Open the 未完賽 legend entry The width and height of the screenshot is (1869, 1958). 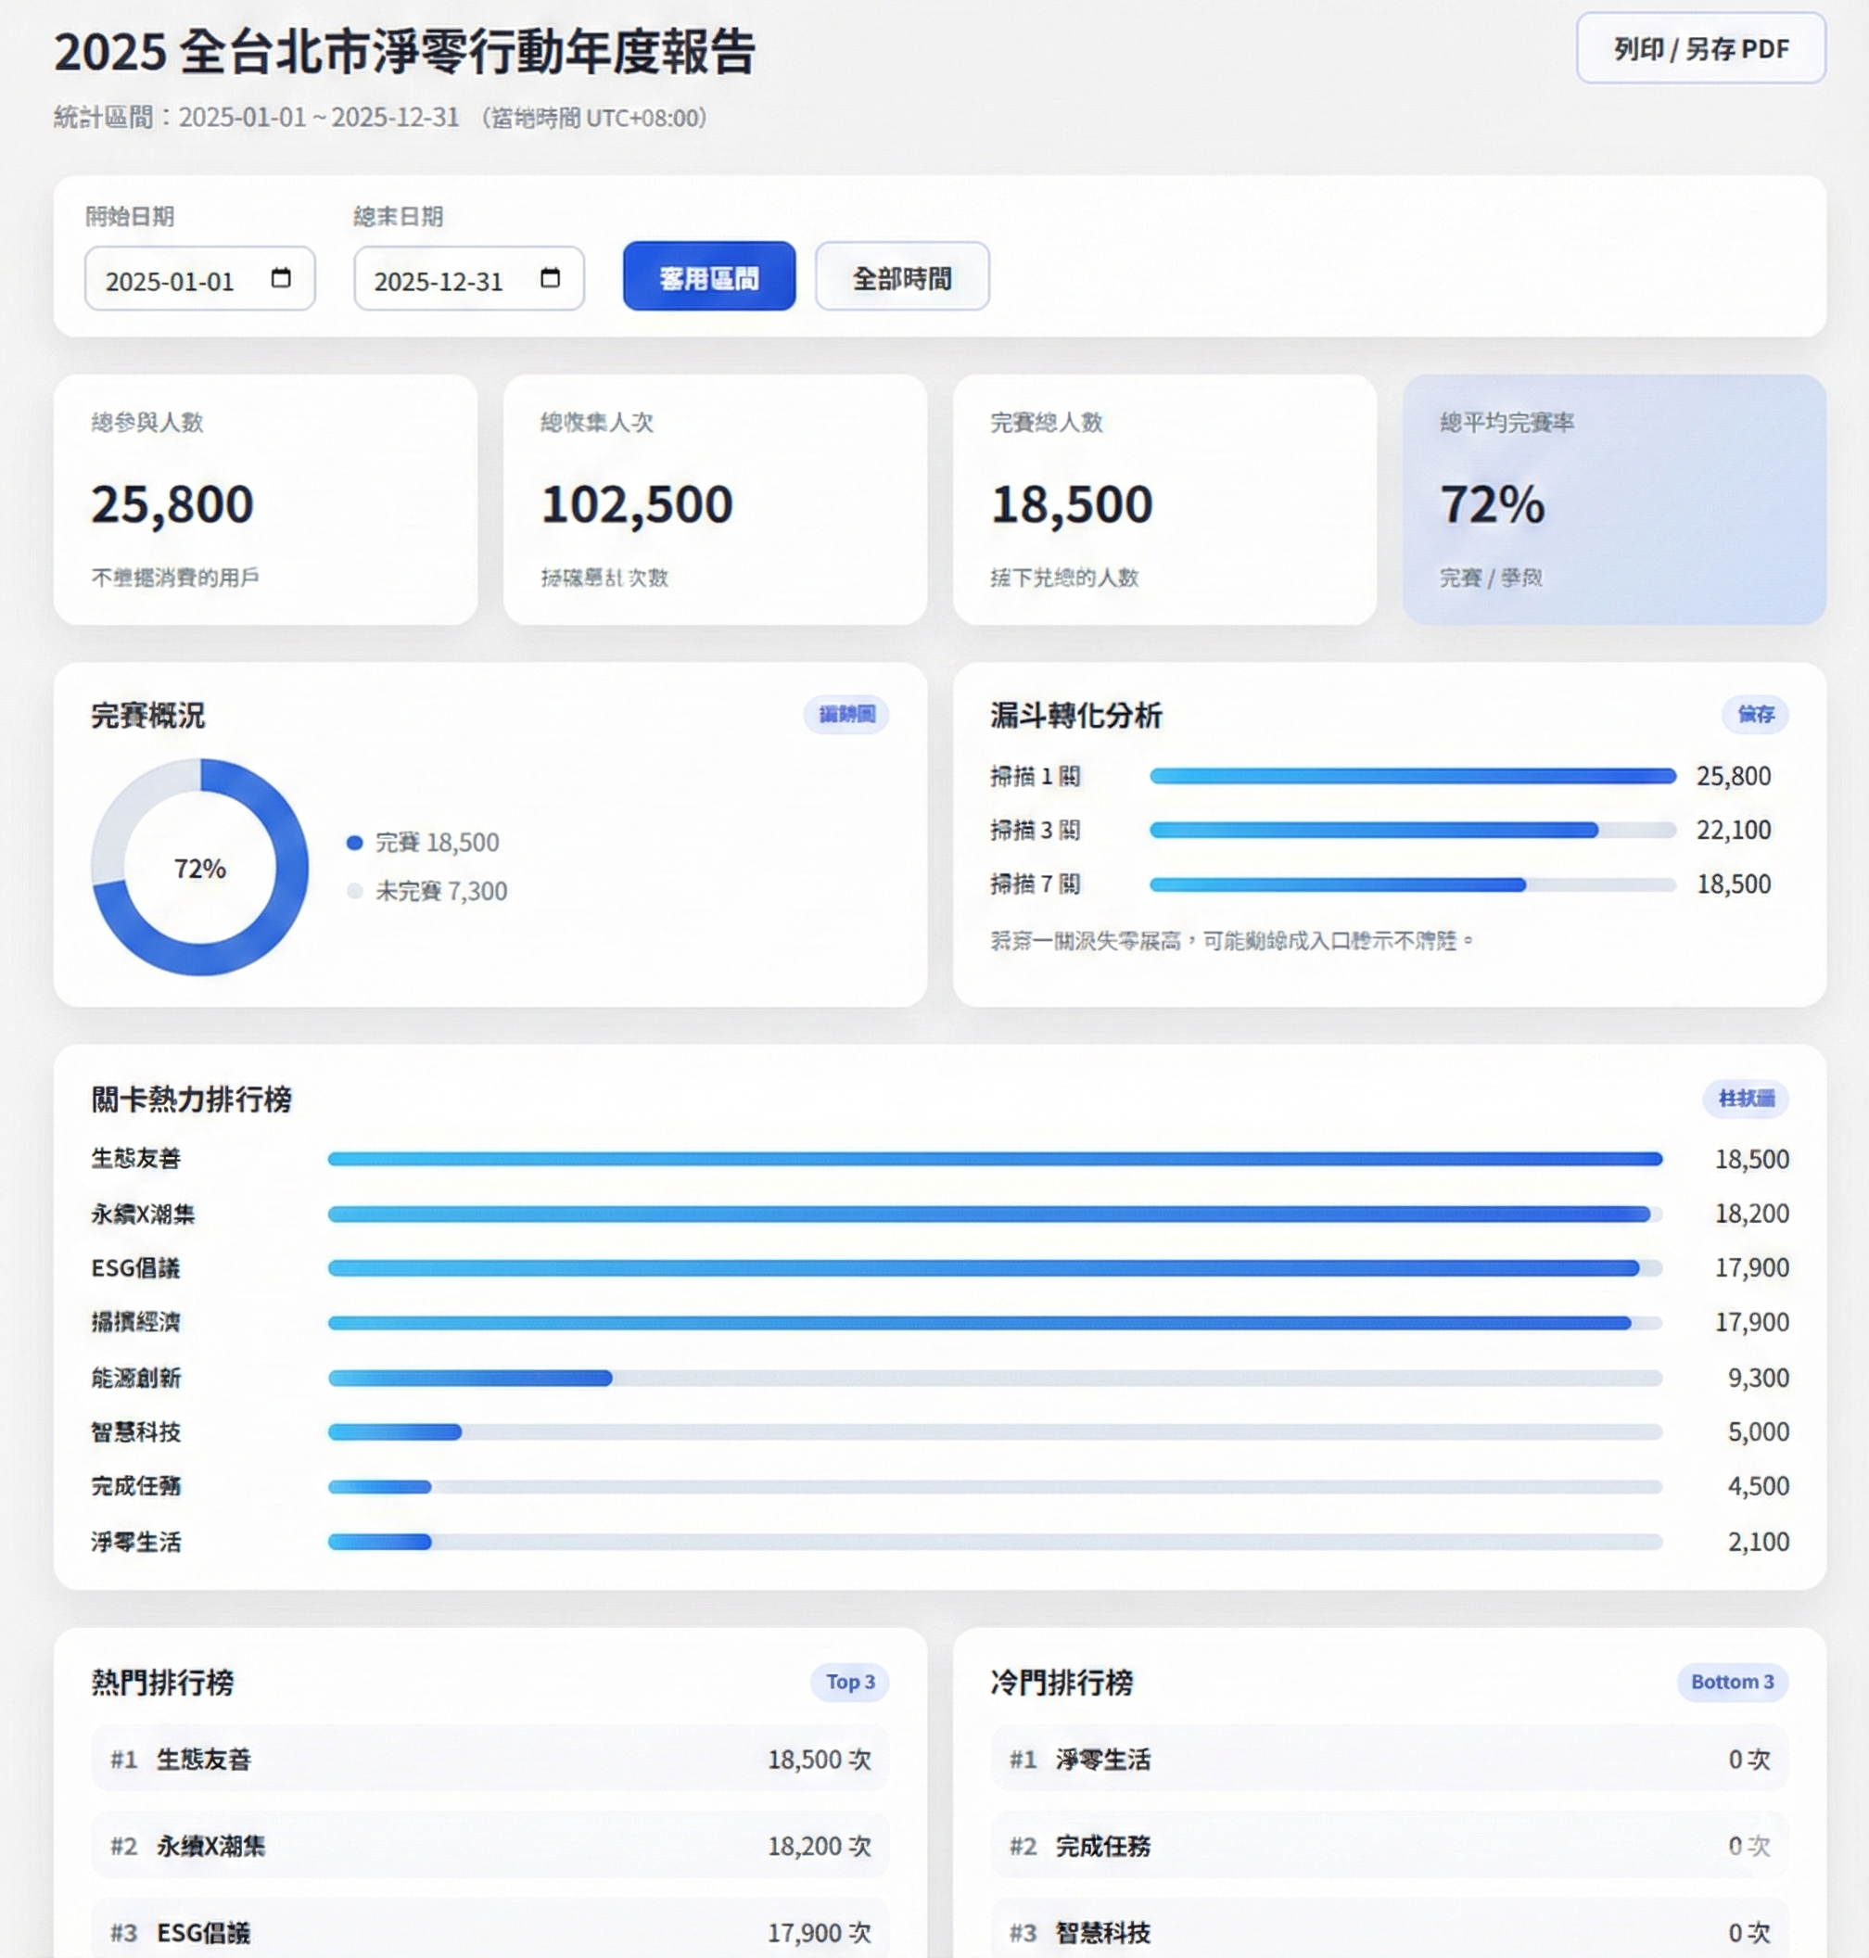(428, 892)
